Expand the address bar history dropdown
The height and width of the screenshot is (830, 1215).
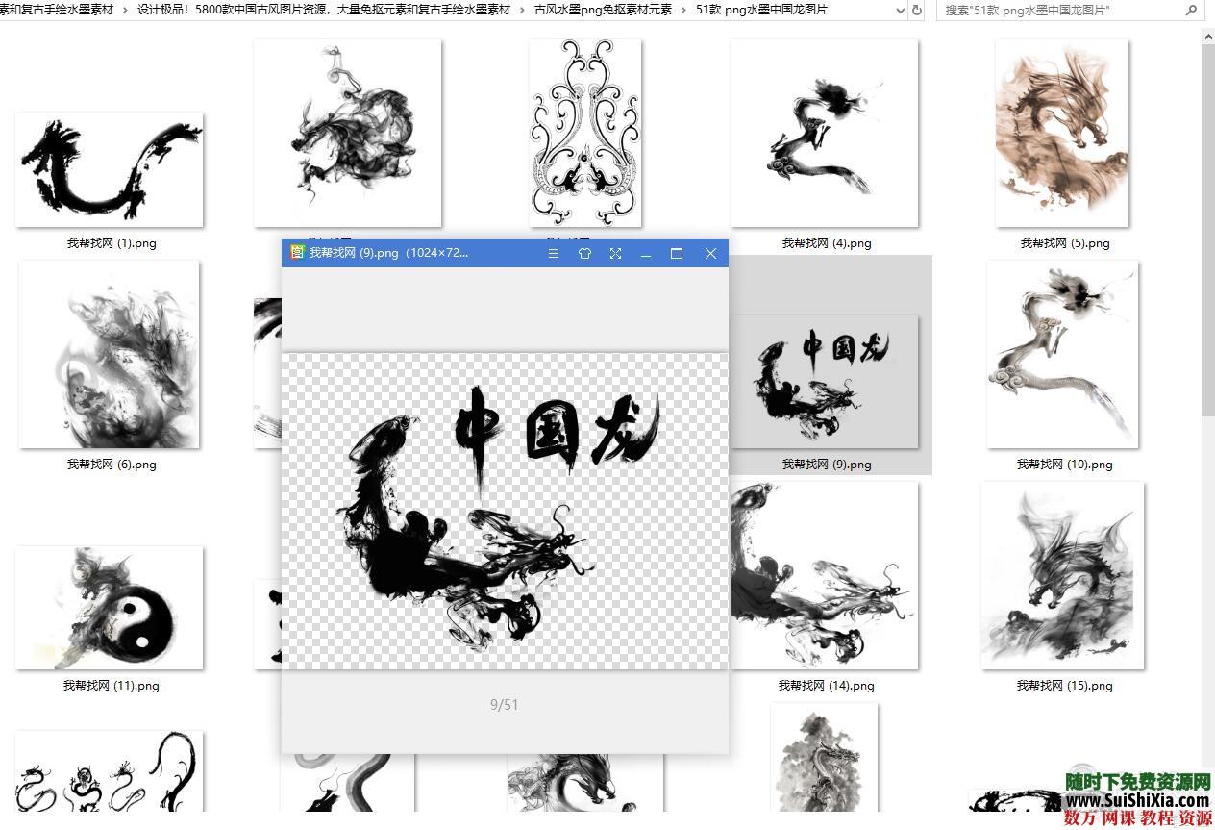coord(900,11)
